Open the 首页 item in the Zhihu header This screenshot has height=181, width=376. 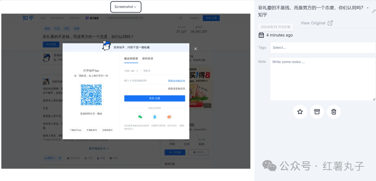click(43, 18)
